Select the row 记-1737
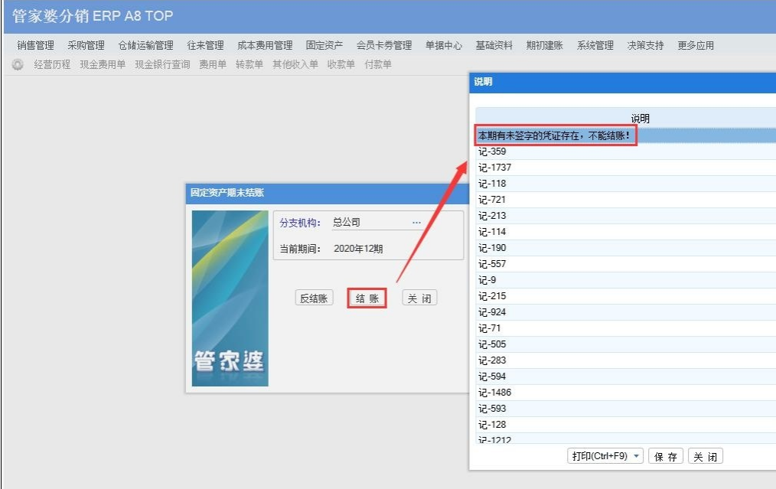776x489 pixels. click(625, 168)
